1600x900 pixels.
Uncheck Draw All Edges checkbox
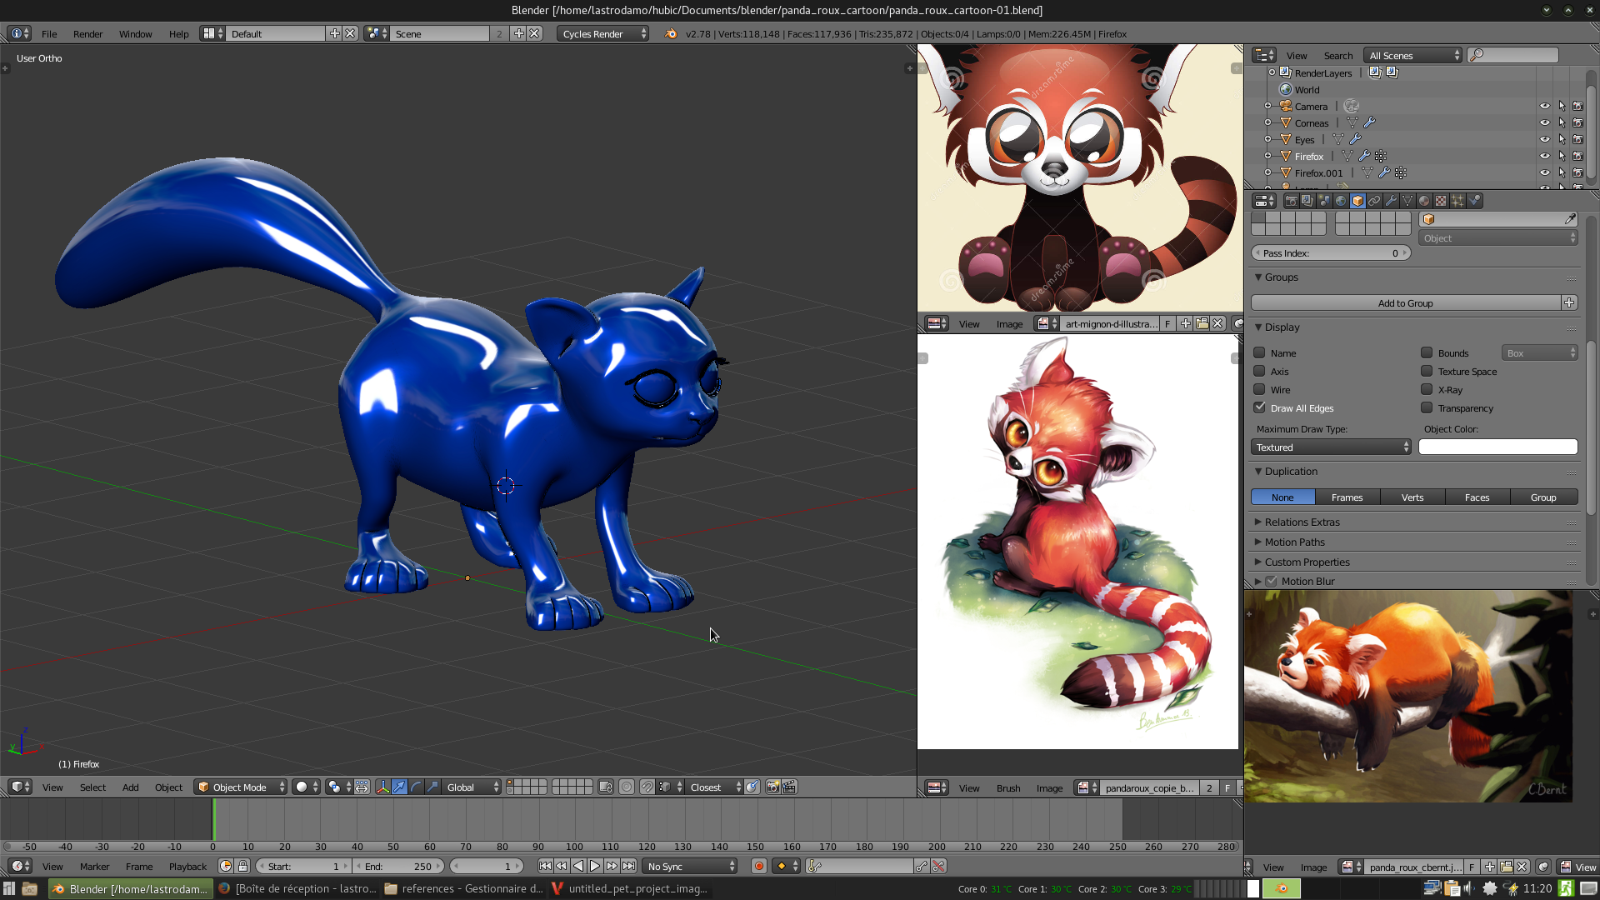click(1259, 407)
